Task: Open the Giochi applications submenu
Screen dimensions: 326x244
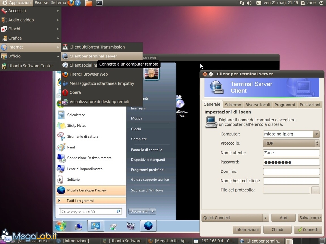Action: (31, 29)
